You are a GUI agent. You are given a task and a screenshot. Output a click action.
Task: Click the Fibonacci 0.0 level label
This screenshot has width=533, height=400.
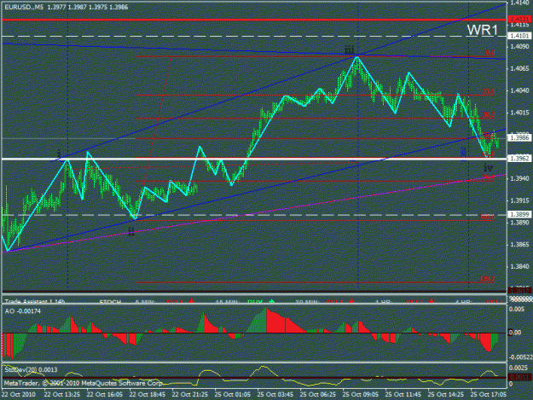(x=490, y=53)
